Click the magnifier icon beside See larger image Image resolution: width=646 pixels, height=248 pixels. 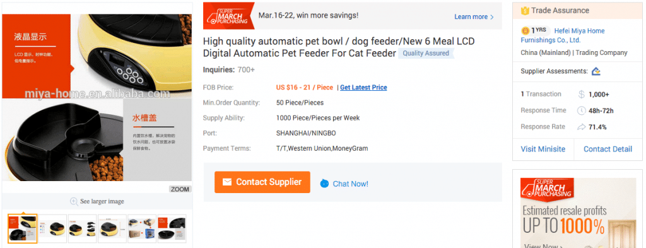[74, 201]
